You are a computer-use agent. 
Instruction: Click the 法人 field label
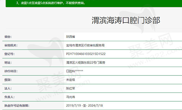click(x=8, y=88)
